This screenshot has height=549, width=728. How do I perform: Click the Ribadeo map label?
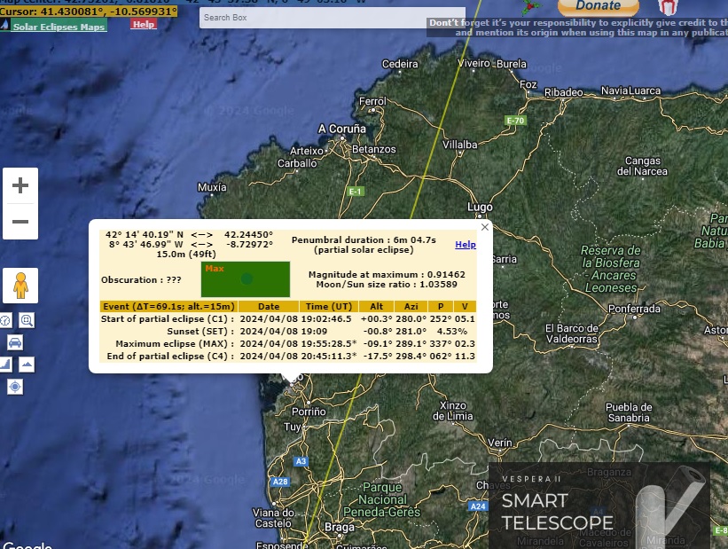(563, 92)
